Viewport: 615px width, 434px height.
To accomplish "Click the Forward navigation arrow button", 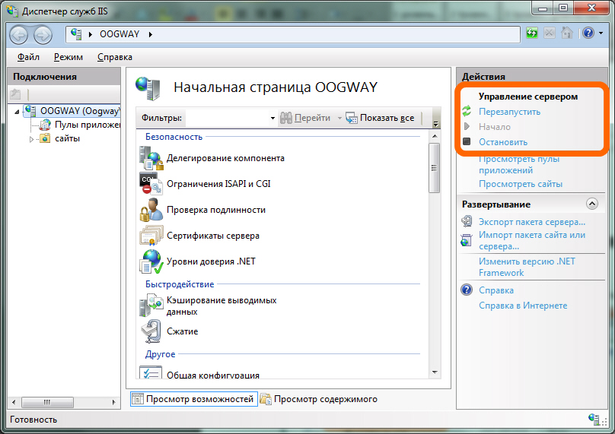I will 43,35.
